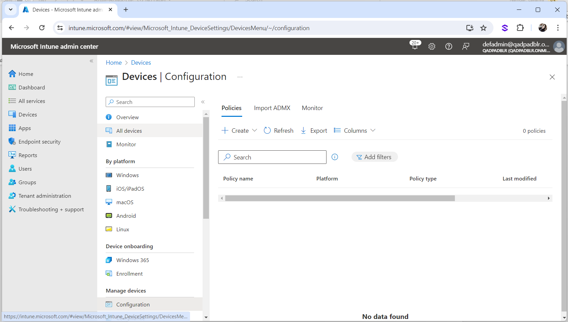The image size is (568, 322).
Task: Switch to the Import ADMX tab
Action: (272, 108)
